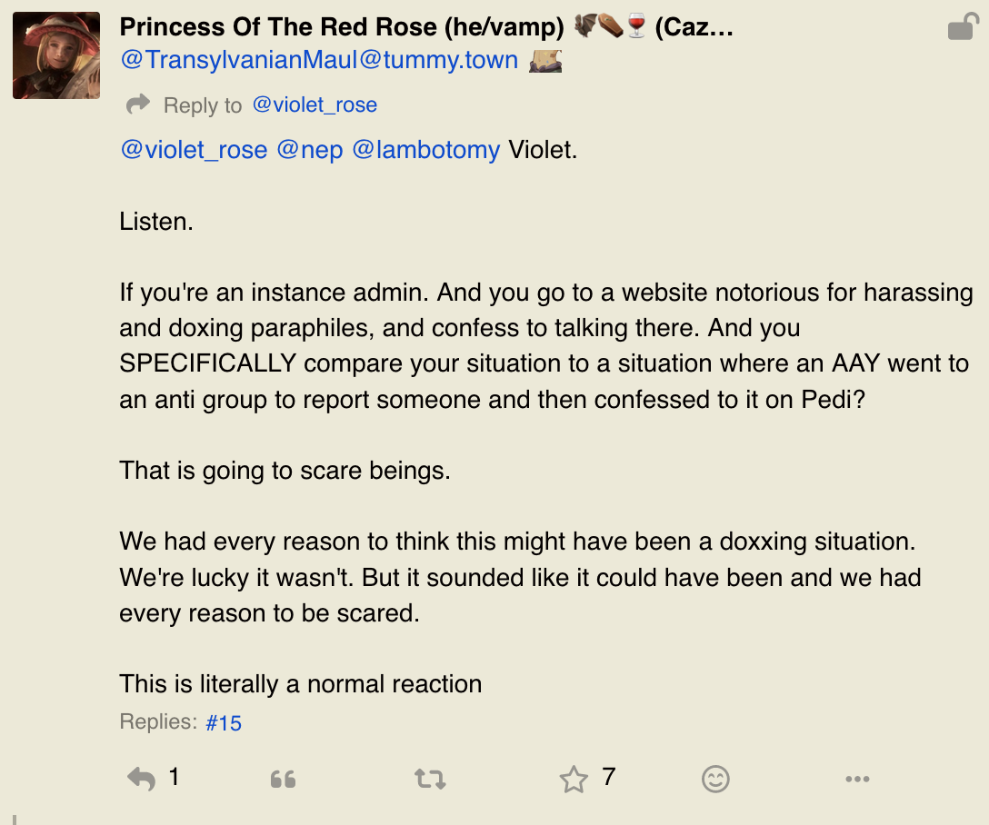Click the unlocked padlock visibility icon
Viewport: 989px width, 825px height.
pyautogui.click(x=963, y=26)
